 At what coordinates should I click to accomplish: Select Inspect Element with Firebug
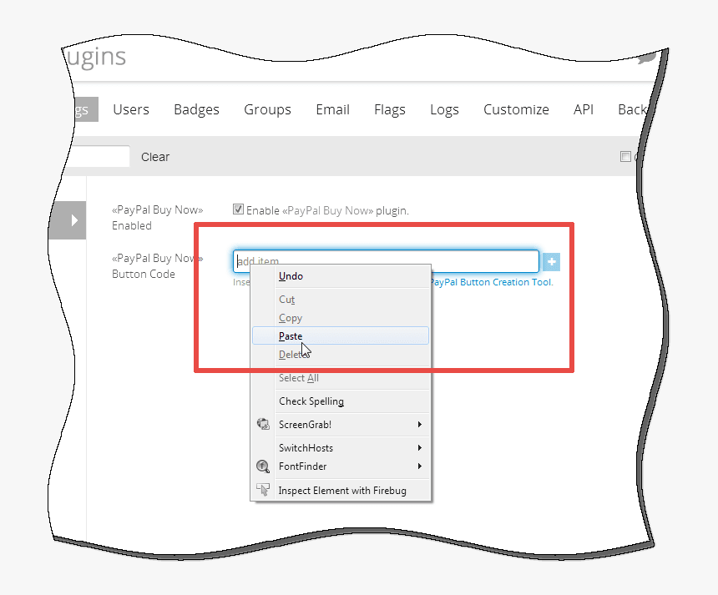coord(341,490)
